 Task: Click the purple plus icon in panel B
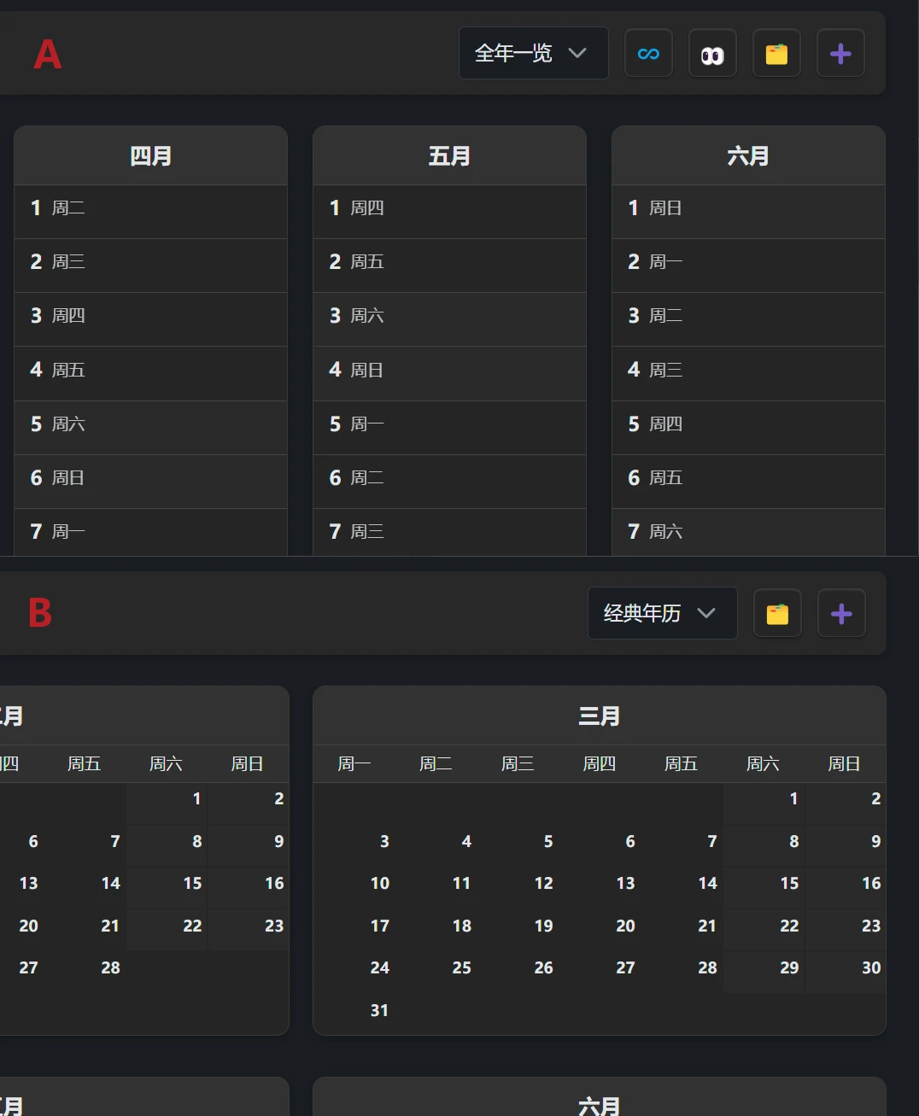pos(841,613)
